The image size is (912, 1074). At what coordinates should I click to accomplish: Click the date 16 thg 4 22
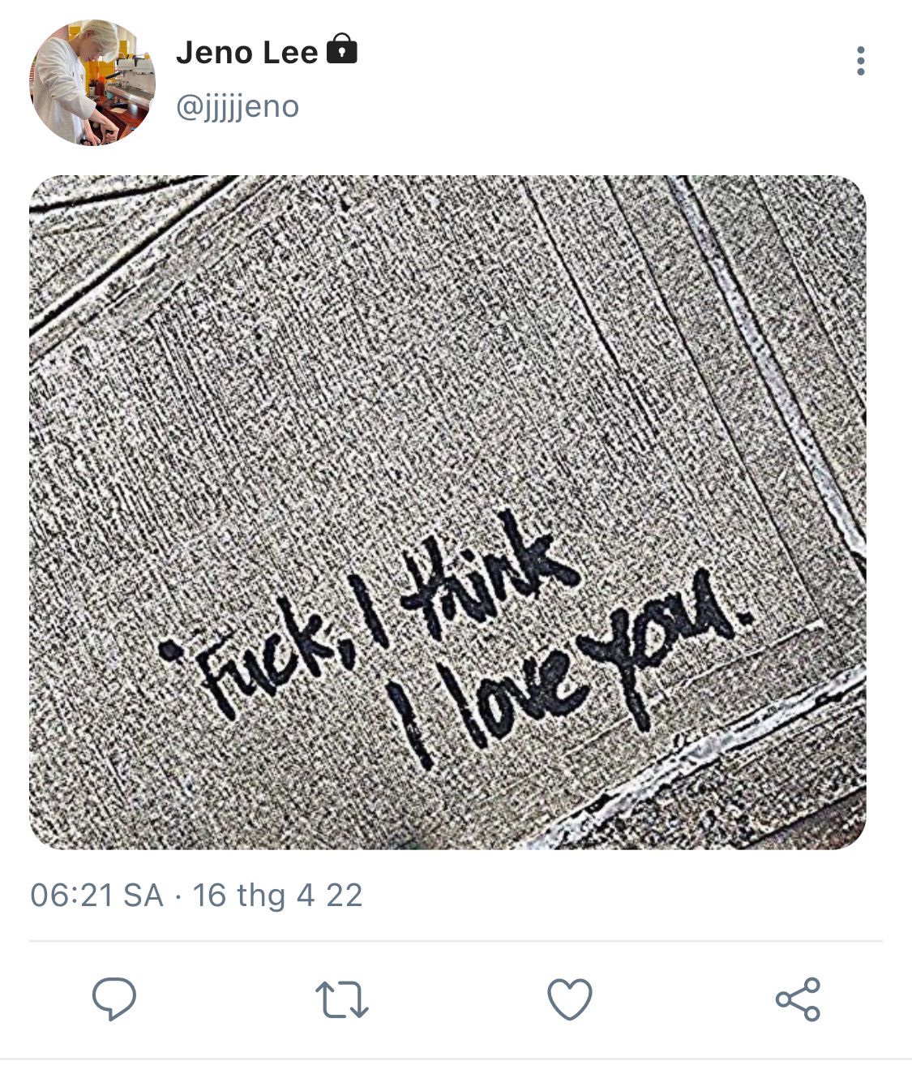[277, 896]
